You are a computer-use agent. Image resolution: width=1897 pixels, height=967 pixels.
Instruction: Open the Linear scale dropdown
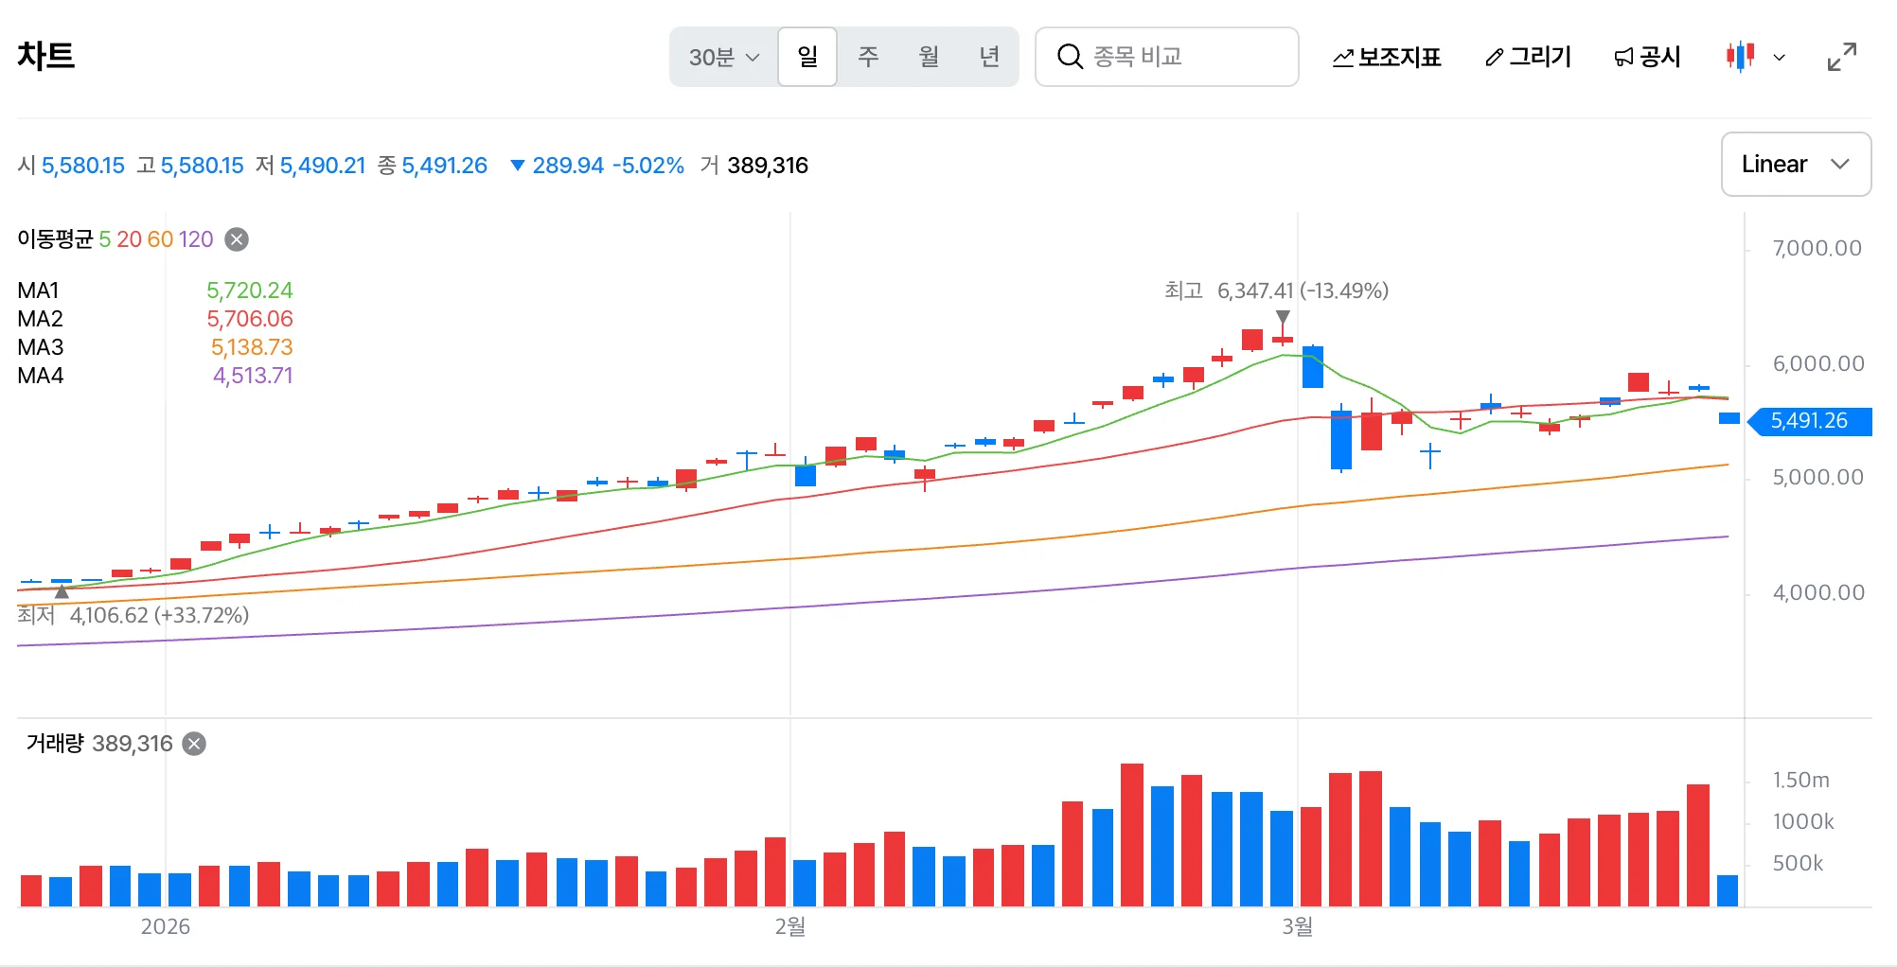coord(1796,165)
